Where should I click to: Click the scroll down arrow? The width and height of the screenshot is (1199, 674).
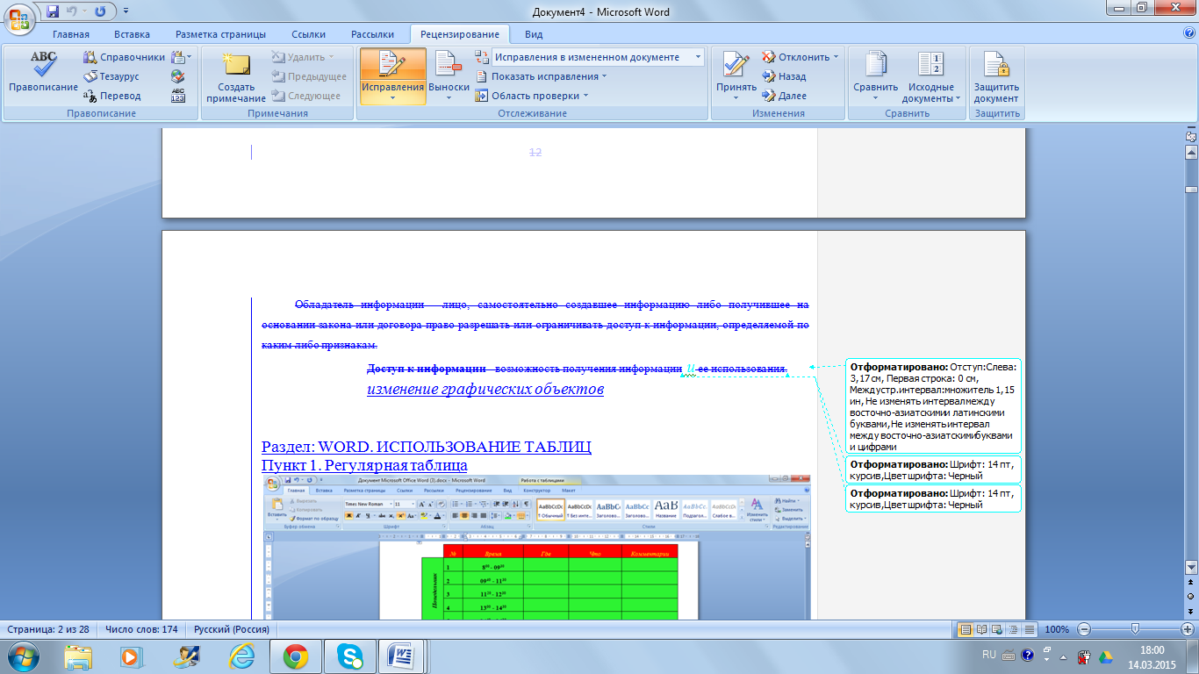pyautogui.click(x=1191, y=567)
